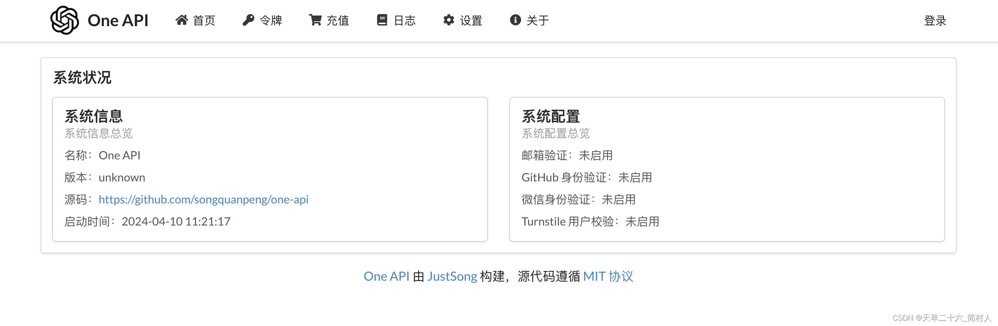
Task: Open the github.com/songquanpeng/one-api source link
Action: [203, 199]
